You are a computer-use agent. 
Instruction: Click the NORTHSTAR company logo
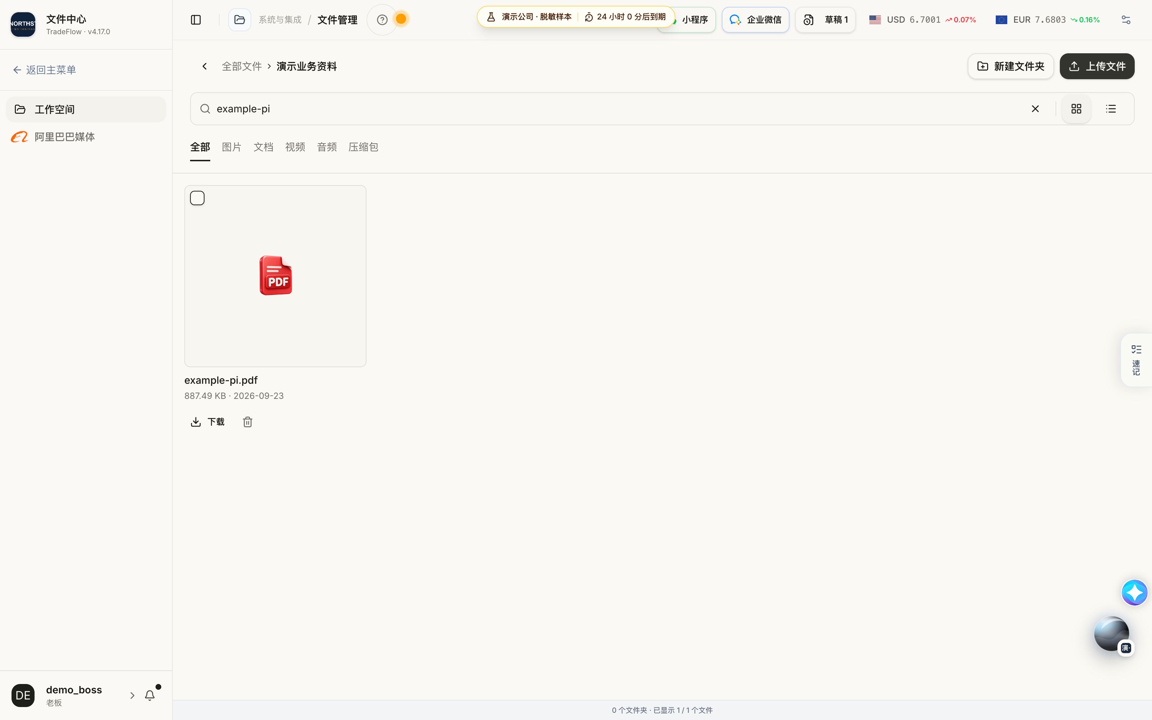pos(23,24)
